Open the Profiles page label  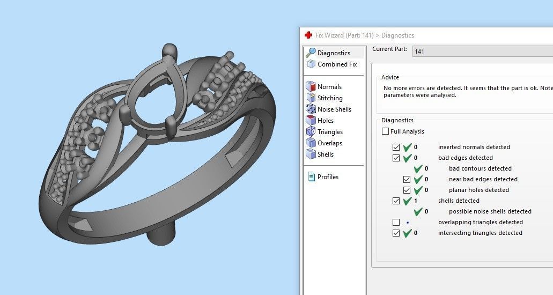(x=328, y=177)
